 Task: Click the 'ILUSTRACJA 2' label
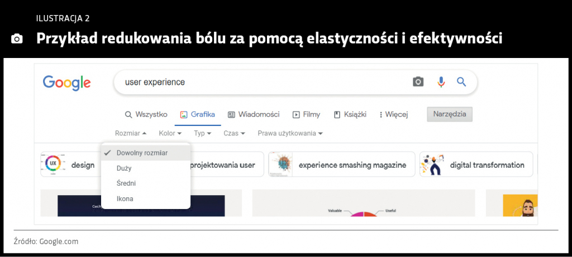tap(63, 18)
